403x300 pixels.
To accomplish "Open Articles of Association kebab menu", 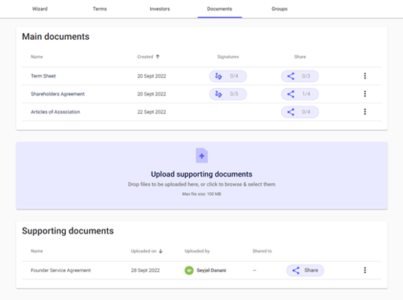I will (x=365, y=112).
